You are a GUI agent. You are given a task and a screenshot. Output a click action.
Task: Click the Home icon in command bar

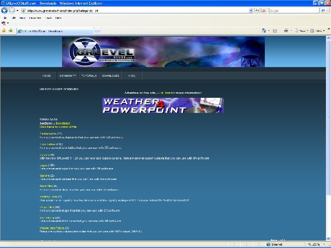coord(264,31)
